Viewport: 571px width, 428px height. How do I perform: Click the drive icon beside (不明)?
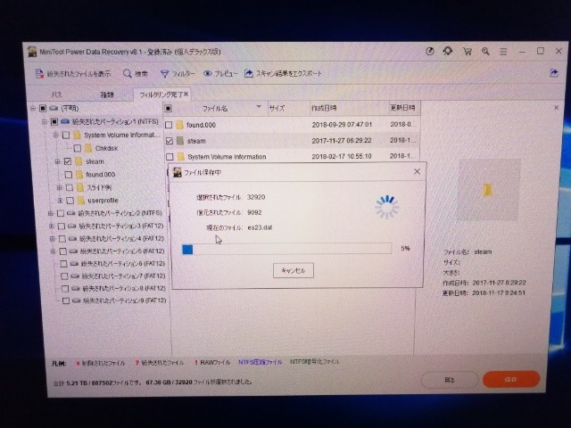(54, 108)
